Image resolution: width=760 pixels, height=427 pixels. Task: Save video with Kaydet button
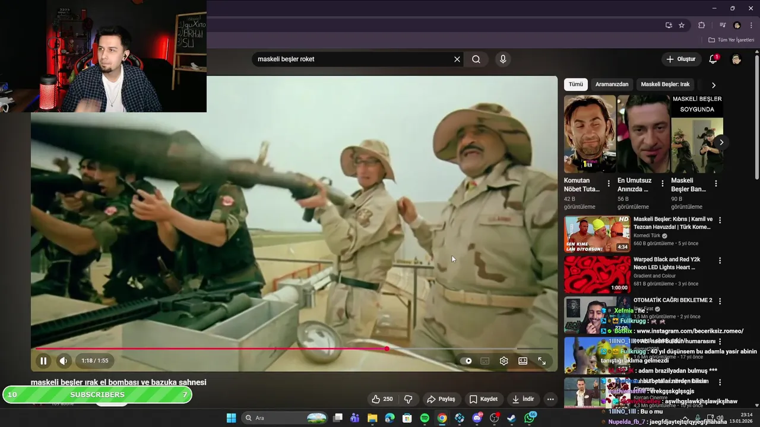[x=483, y=399]
